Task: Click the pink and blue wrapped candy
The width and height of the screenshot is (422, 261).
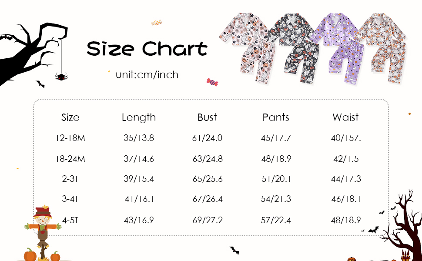Action: pyautogui.click(x=212, y=82)
